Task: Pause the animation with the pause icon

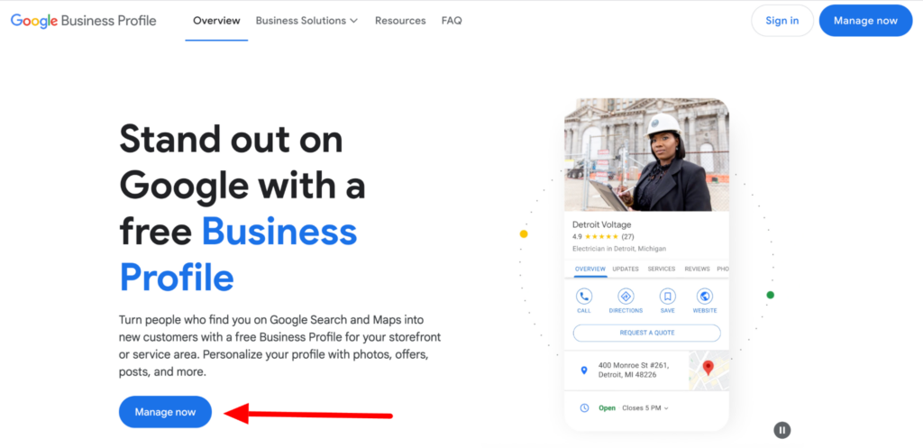Action: (x=782, y=430)
